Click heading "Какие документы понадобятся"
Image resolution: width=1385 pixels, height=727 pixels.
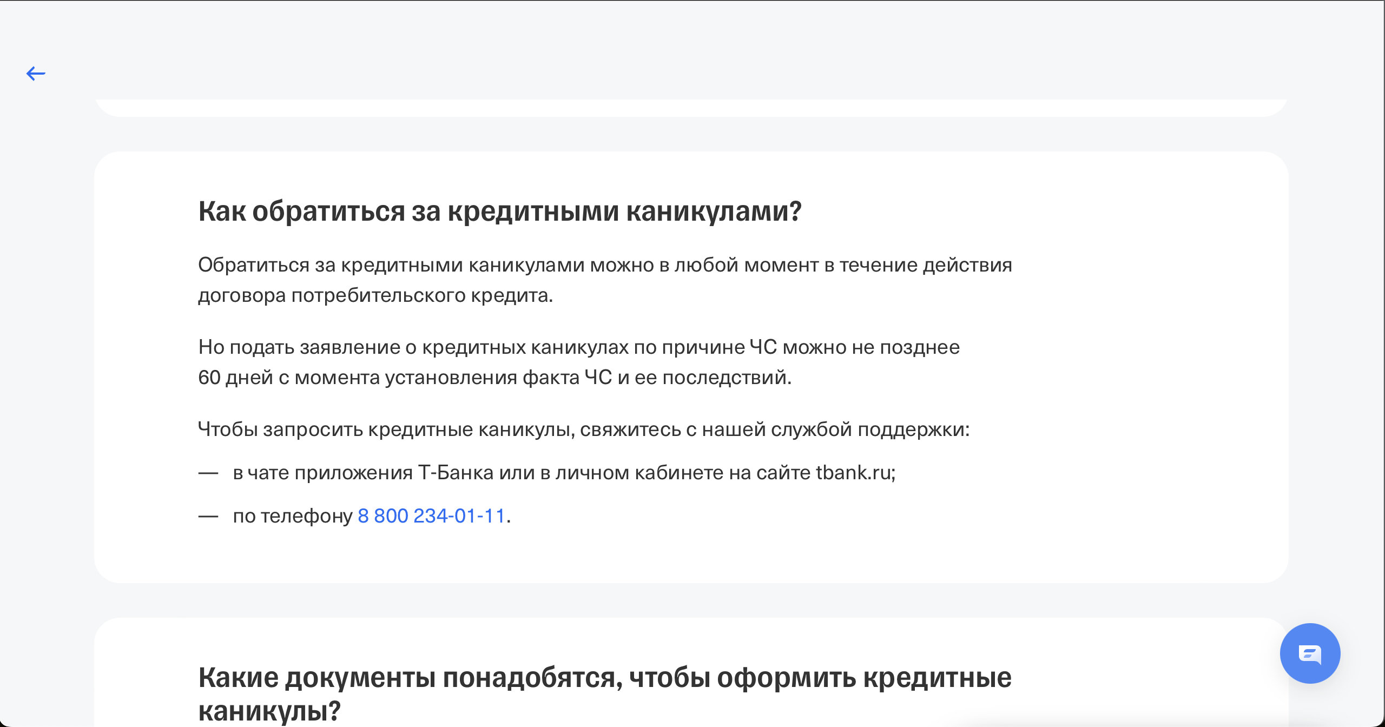pos(604,677)
